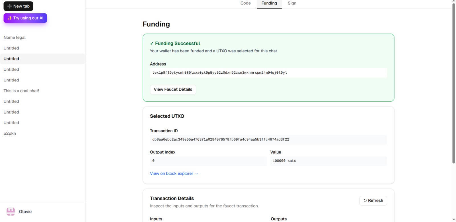
Task: Click the plus icon in New tab
Action: [x=10, y=6]
